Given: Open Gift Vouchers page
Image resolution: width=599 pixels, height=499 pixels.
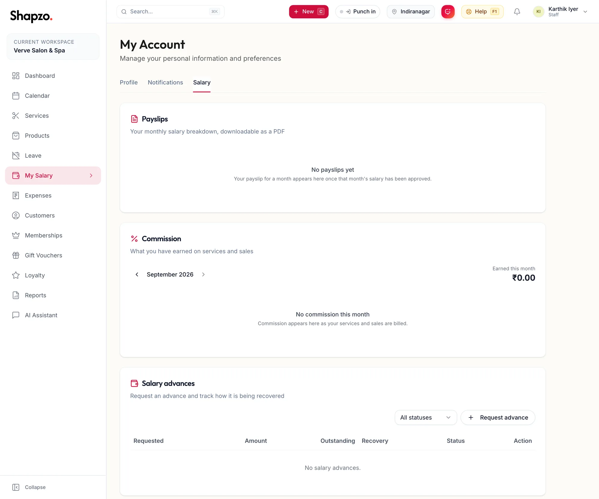Looking at the screenshot, I should point(53,255).
